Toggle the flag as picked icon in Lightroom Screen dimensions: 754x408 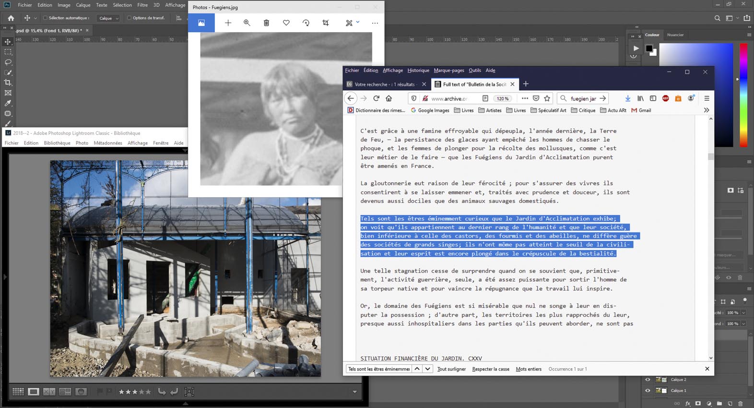tap(100, 392)
